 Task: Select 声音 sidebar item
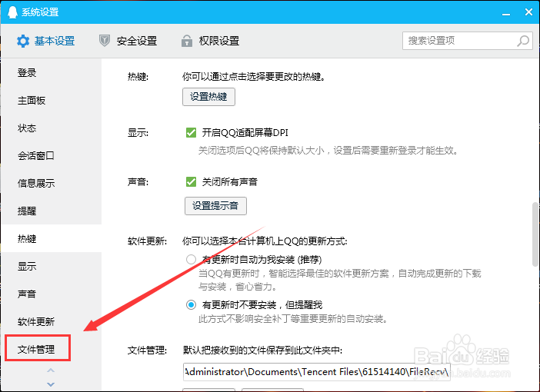tap(52, 294)
